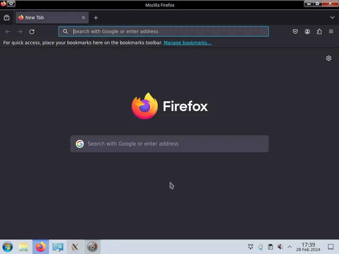The width and height of the screenshot is (339, 254).
Task: Open the Firefox View button
Action: tap(7, 18)
